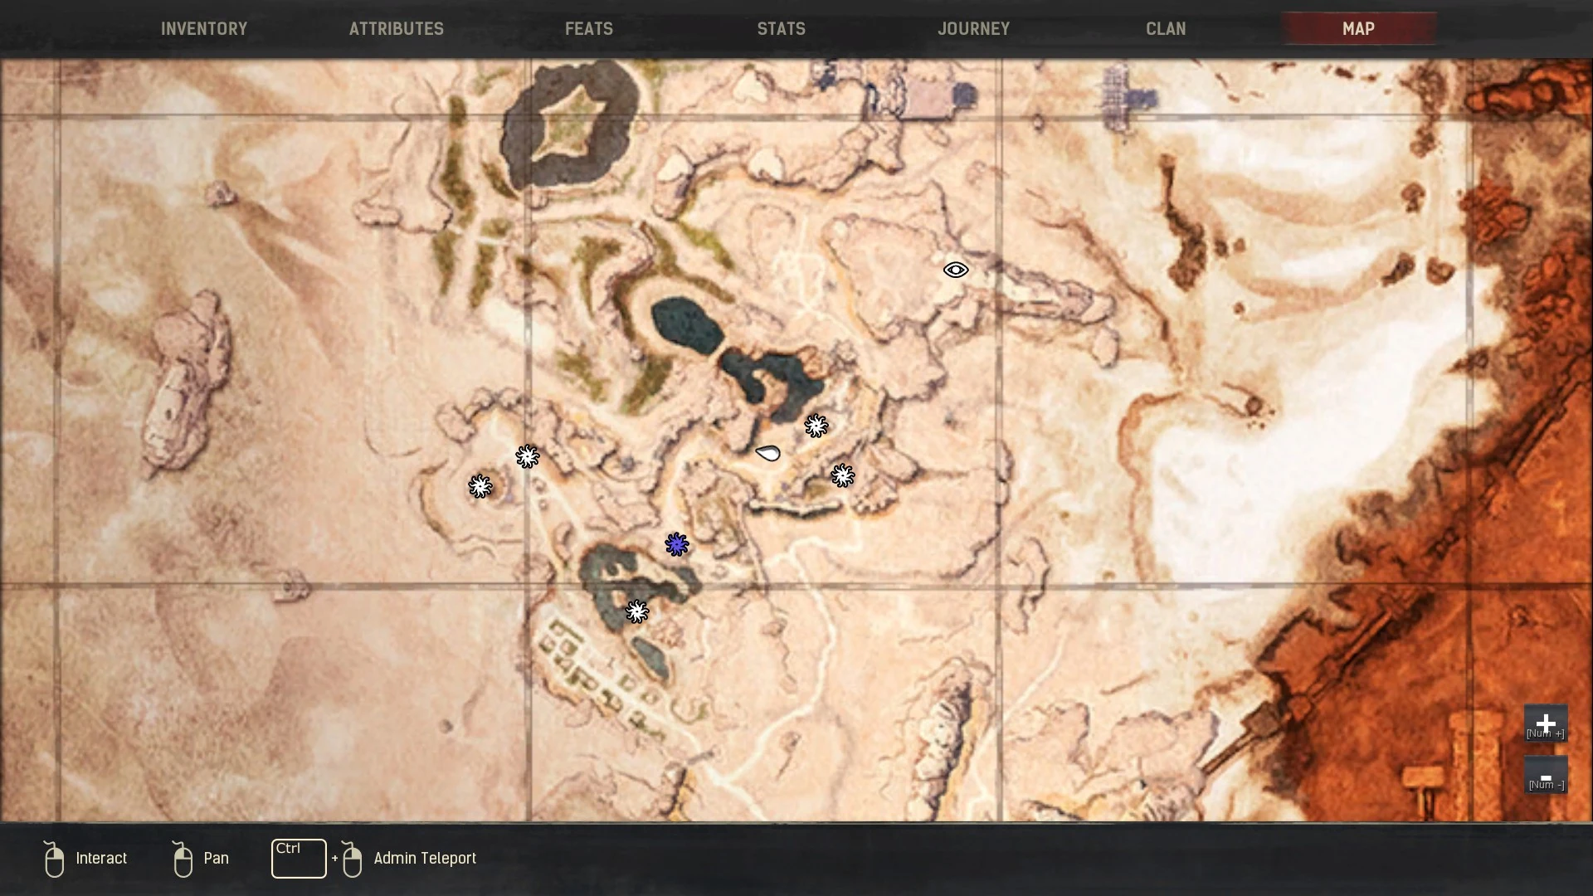The height and width of the screenshot is (896, 1593).
Task: Click white burst marker just below central lake
Action: (816, 426)
